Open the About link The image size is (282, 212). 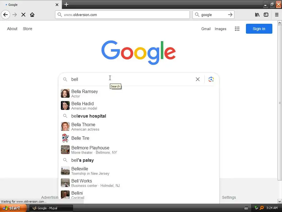click(12, 29)
